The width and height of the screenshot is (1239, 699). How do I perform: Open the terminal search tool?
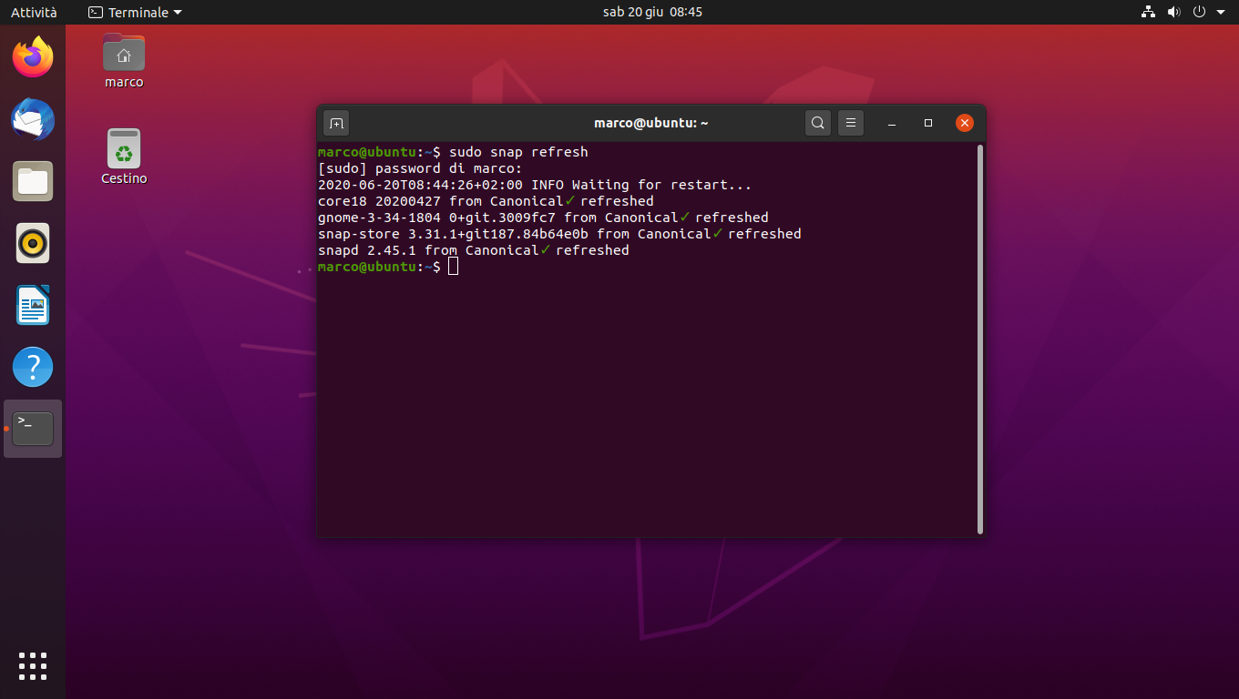pyautogui.click(x=818, y=123)
